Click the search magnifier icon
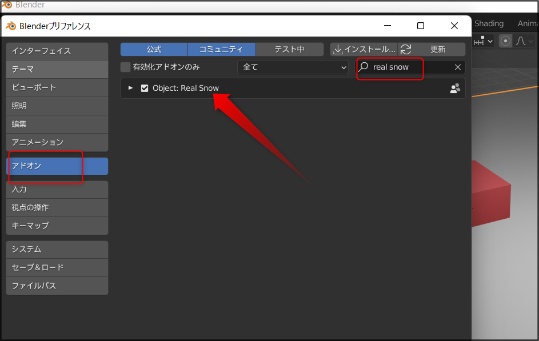The image size is (539, 341). (x=364, y=67)
